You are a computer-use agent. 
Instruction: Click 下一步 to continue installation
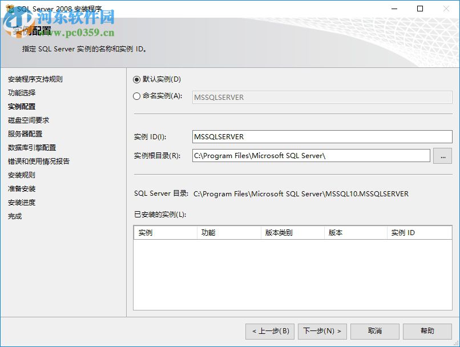point(322,331)
